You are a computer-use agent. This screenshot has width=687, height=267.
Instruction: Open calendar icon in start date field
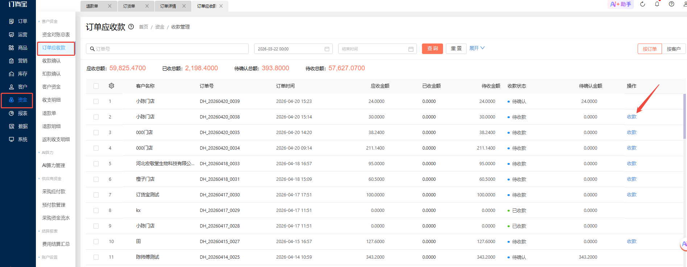coord(327,49)
